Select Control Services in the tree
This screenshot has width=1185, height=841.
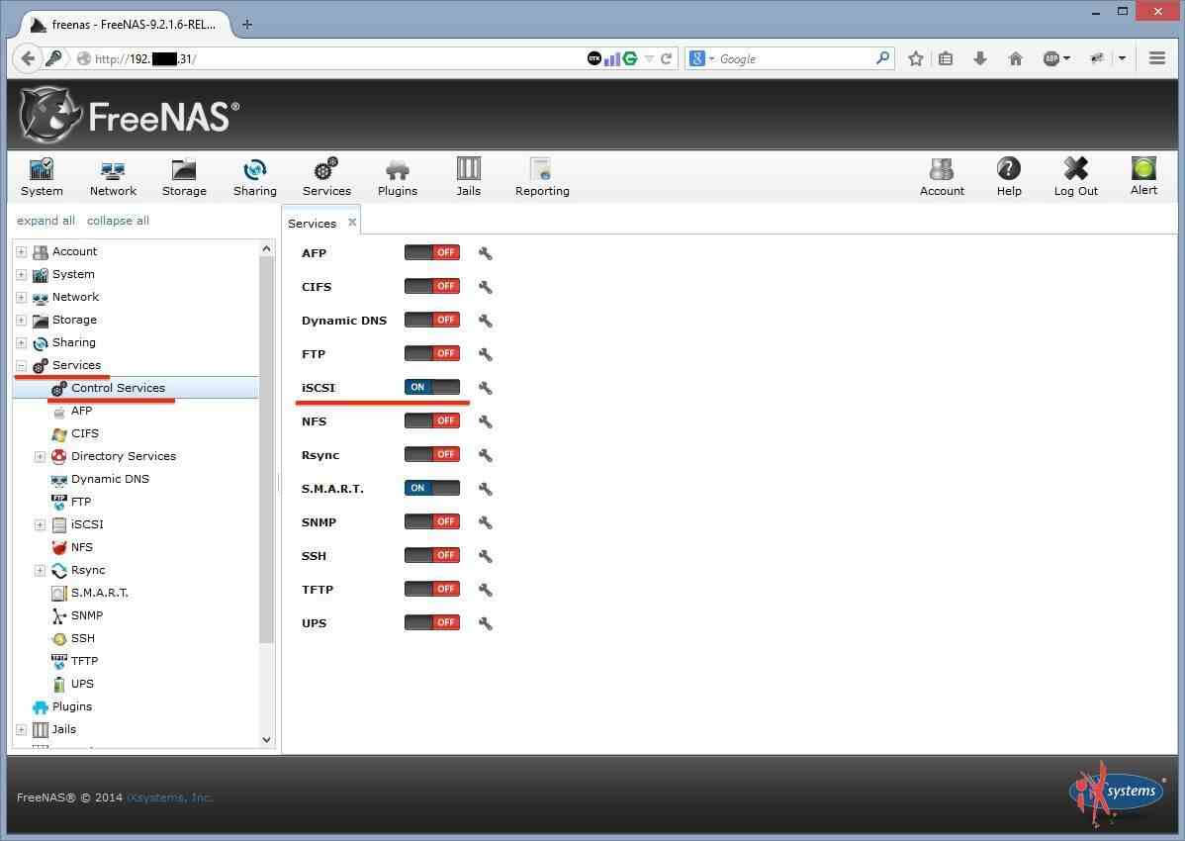point(118,388)
